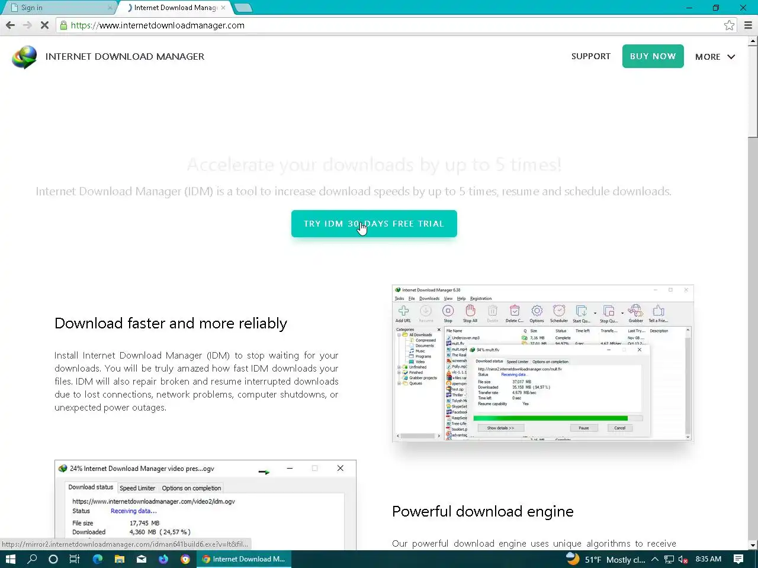Viewport: 758px width, 568px height.
Task: Show hidden system tray icons
Action: point(655,559)
